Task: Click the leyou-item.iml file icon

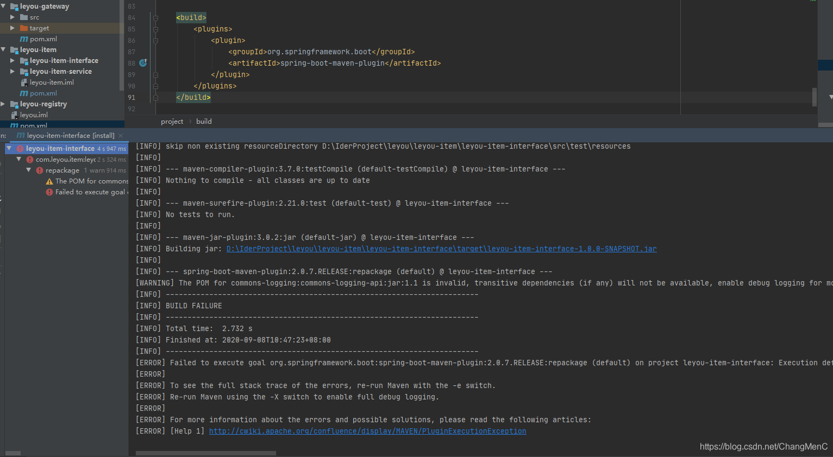Action: 24,82
